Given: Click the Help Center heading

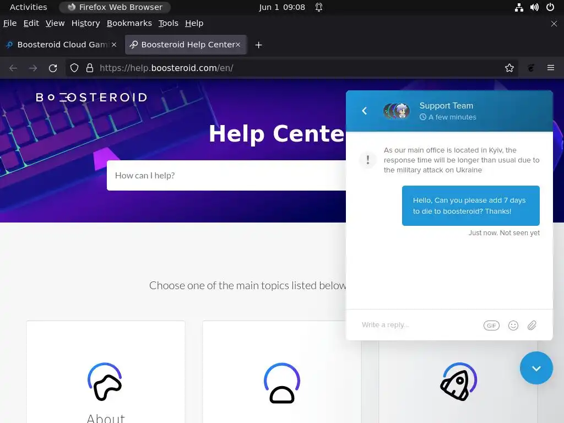Looking at the screenshot, I should click(277, 133).
